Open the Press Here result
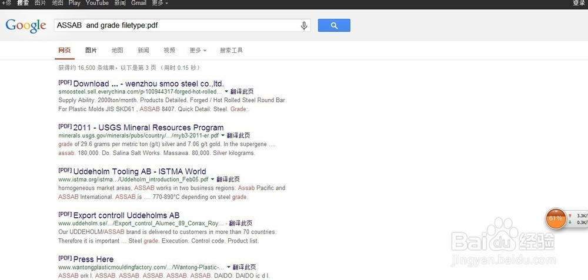This screenshot has height=280, width=588. pyautogui.click(x=93, y=259)
